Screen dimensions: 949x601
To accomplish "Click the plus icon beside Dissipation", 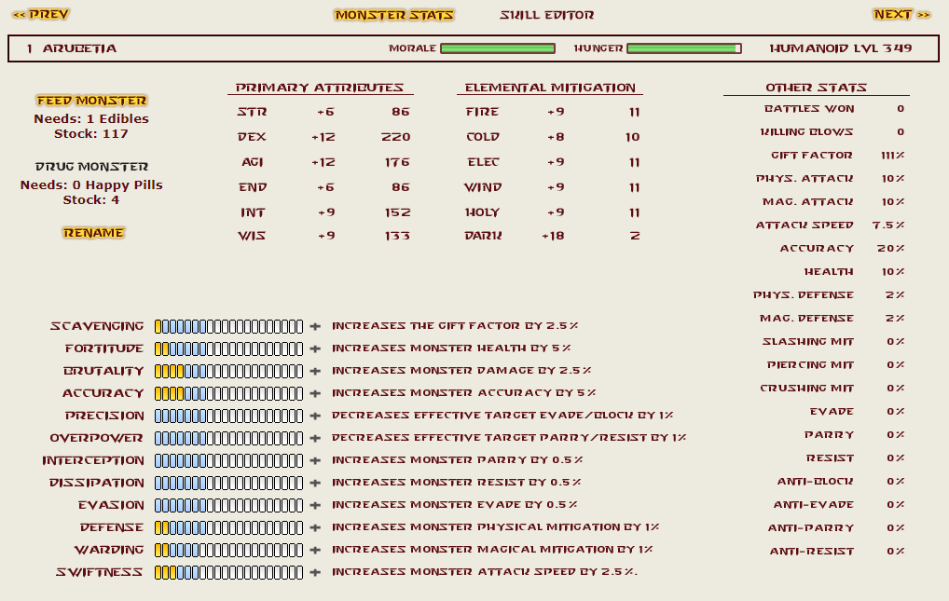I will [x=315, y=483].
